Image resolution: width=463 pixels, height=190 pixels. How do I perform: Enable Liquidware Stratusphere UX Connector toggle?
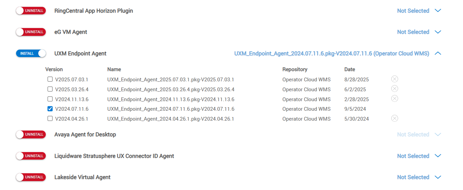pos(31,156)
